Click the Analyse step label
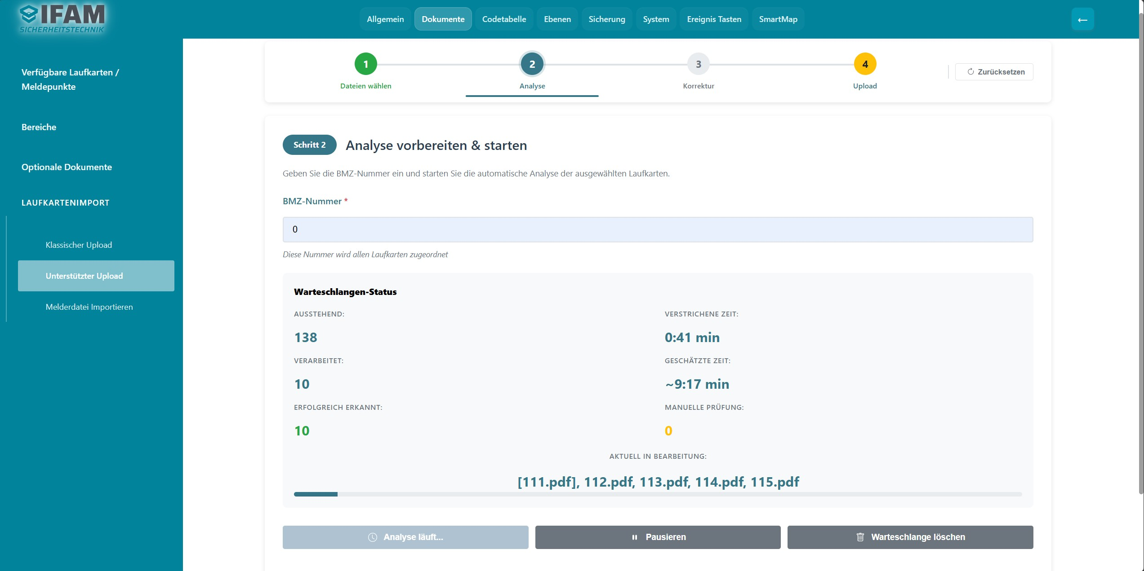This screenshot has width=1144, height=571. pyautogui.click(x=532, y=86)
